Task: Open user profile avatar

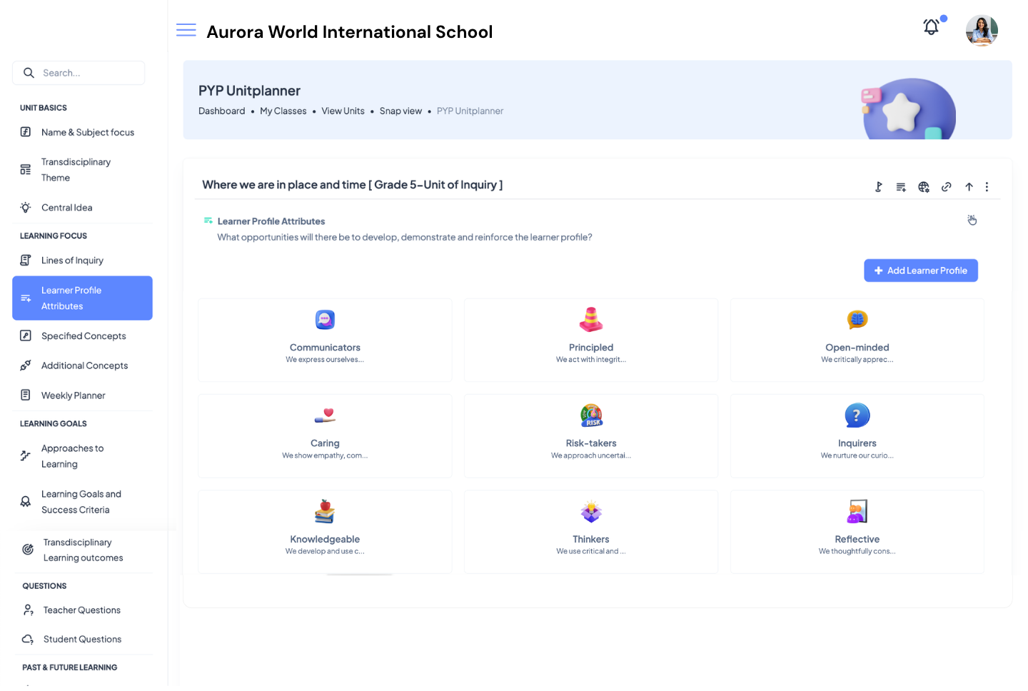Action: [x=982, y=31]
